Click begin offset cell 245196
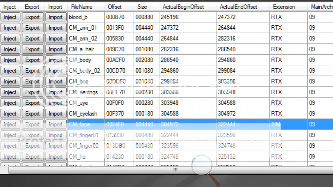The height and width of the screenshot is (187, 333). (x=188, y=17)
